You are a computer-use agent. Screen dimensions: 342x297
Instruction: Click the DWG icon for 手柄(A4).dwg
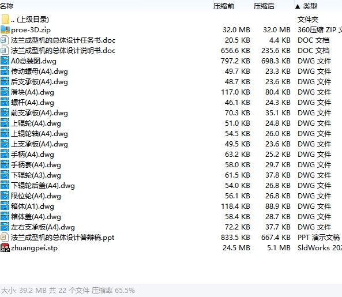5,155
